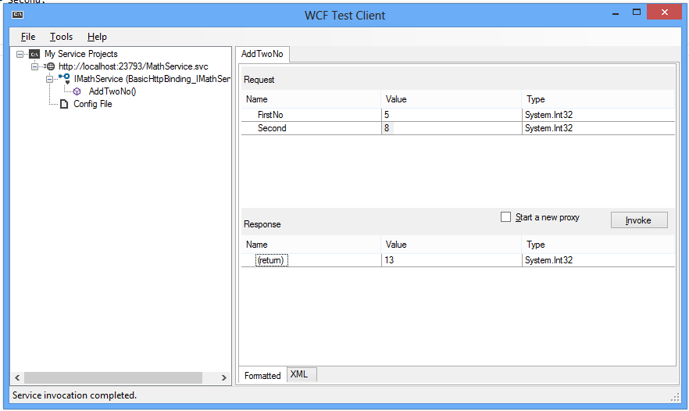
Task: Select the http://localhost:23793/MathService.svc node
Action: pos(134,66)
